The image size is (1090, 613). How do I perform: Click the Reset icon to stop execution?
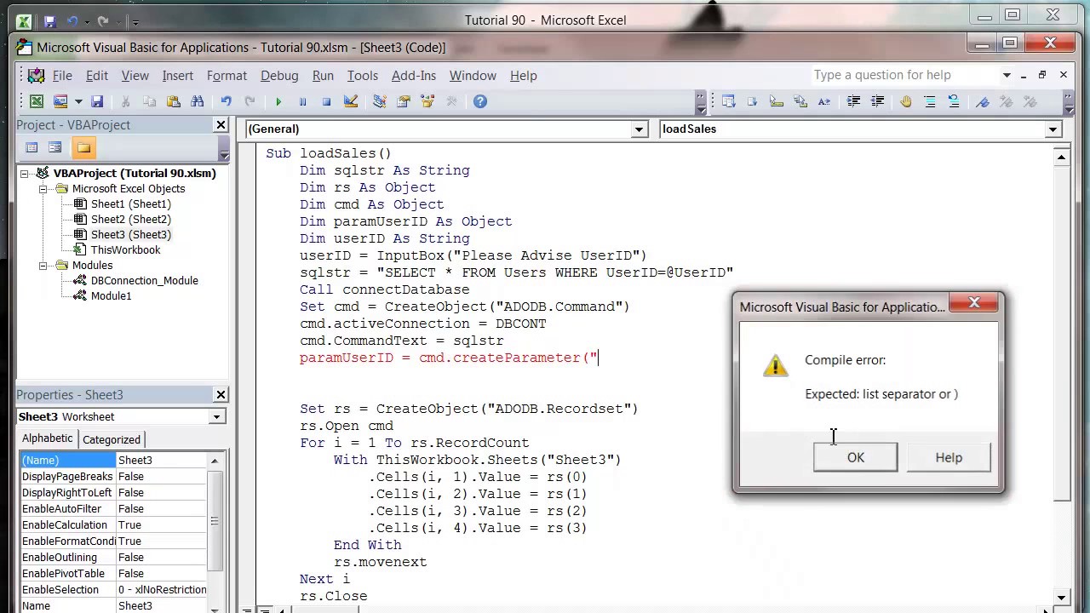(x=327, y=101)
